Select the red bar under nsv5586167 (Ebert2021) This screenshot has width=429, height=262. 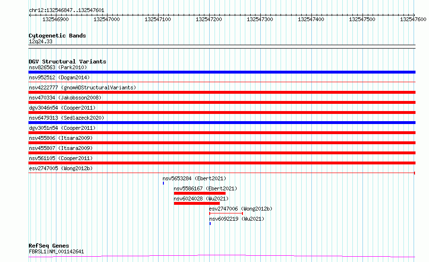tap(200, 193)
